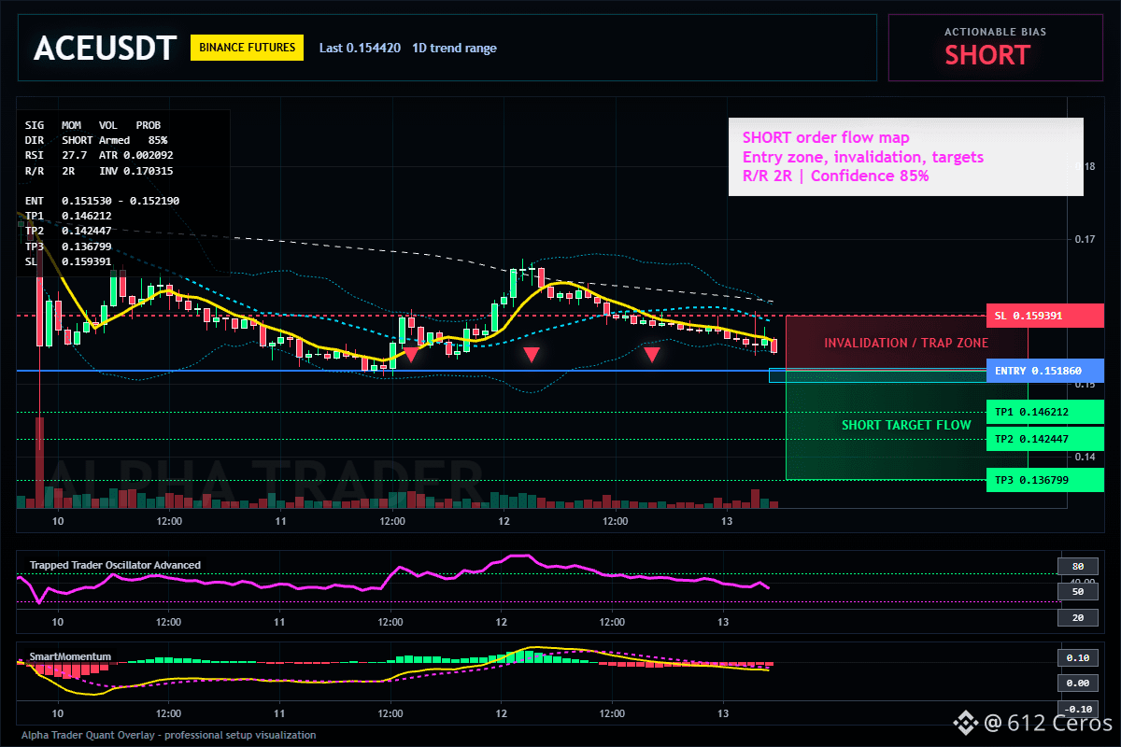Click the SmartMomentum indicator label

pyautogui.click(x=70, y=656)
